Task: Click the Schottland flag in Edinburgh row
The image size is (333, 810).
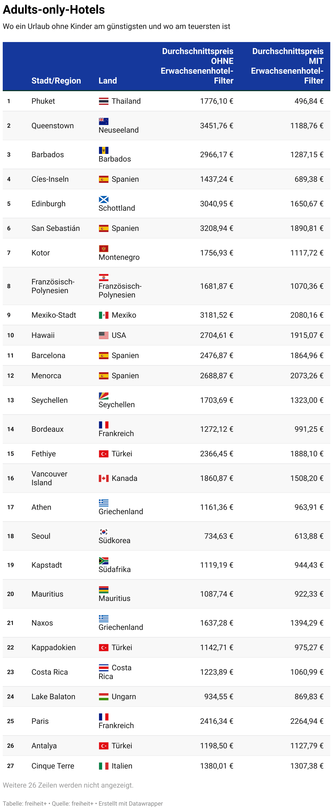Action: coord(103,199)
